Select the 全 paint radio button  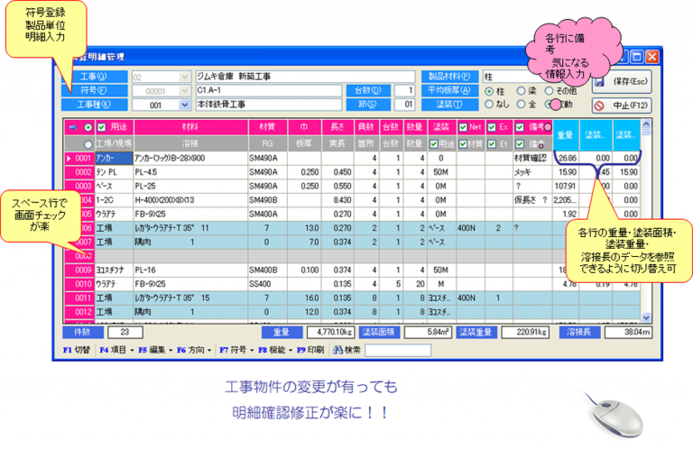coord(521,105)
